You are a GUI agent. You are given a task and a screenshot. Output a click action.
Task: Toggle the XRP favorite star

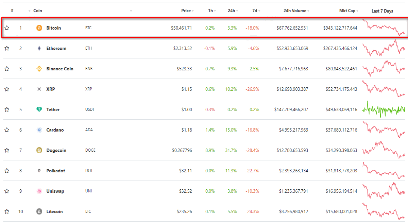click(7, 89)
